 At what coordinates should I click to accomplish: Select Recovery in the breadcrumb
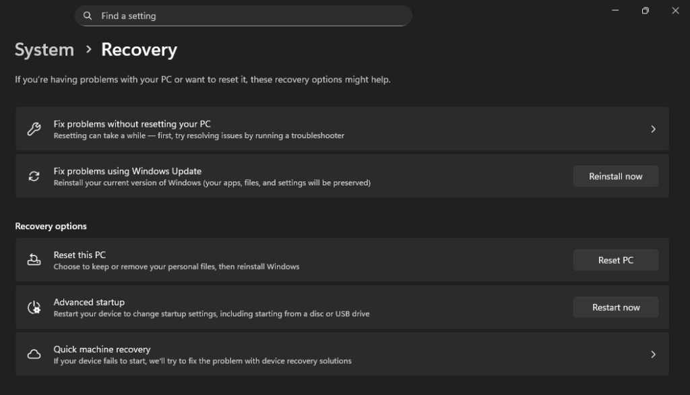[139, 49]
